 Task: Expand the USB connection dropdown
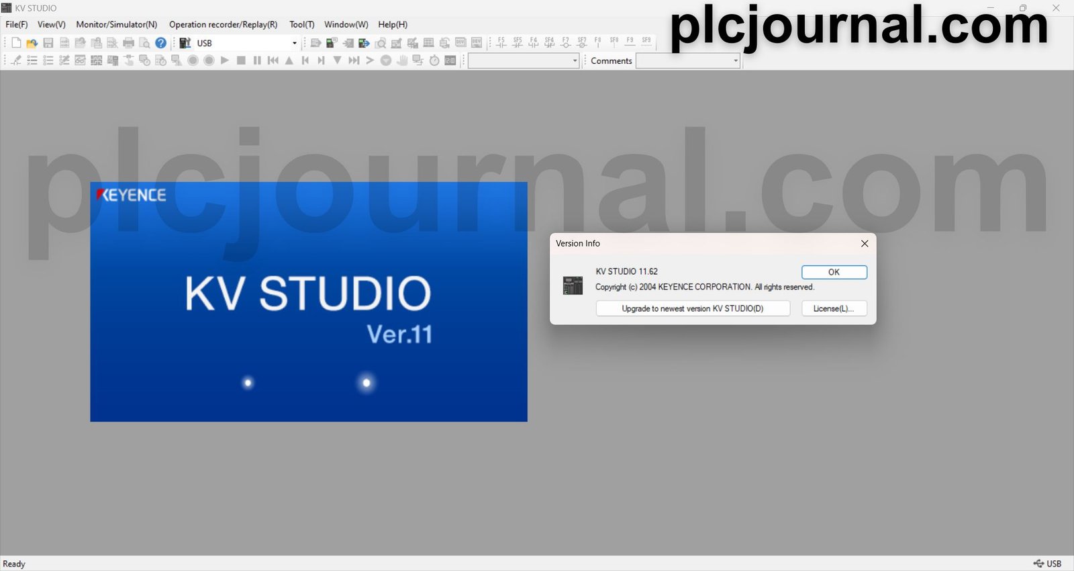pyautogui.click(x=294, y=43)
